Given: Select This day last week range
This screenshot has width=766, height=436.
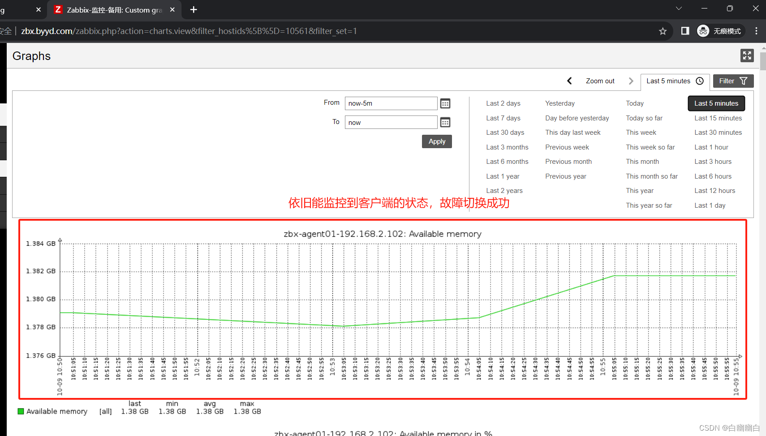Looking at the screenshot, I should (572, 133).
